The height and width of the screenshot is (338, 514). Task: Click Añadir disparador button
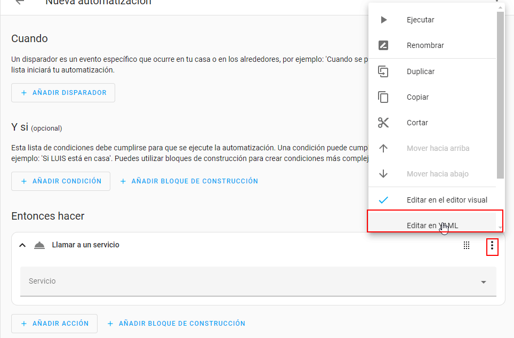[63, 93]
